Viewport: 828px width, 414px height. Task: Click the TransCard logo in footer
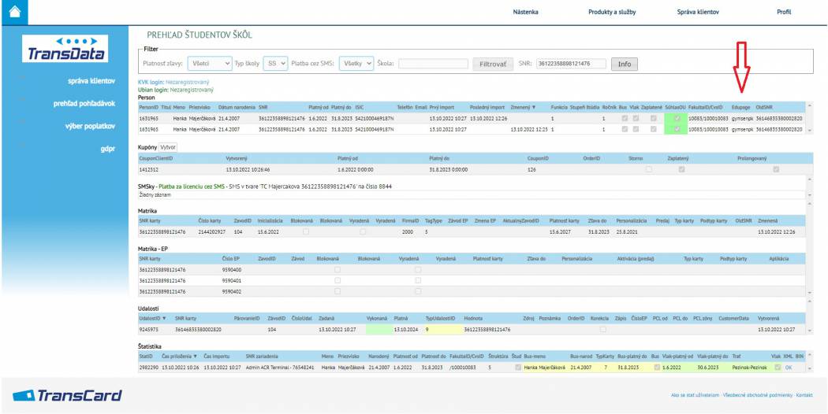pos(67,394)
